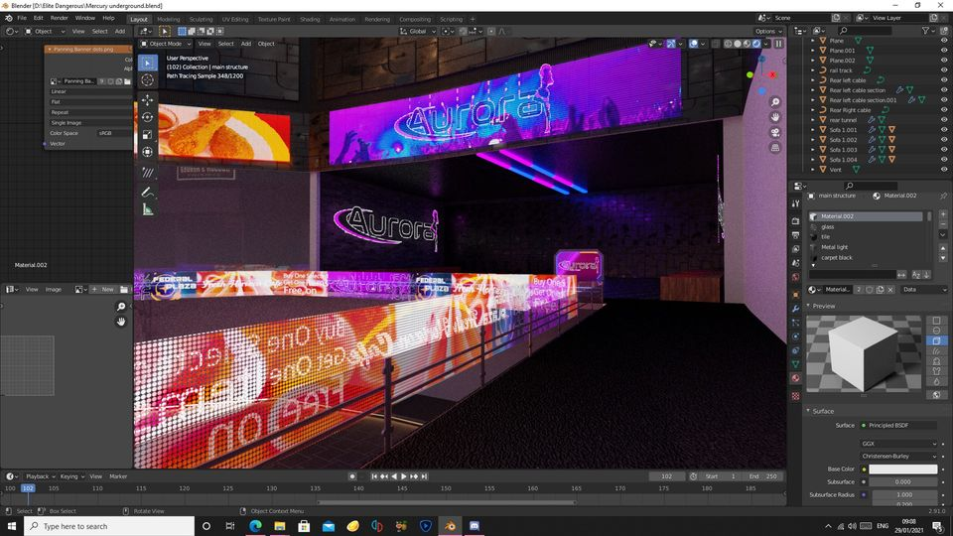Hide the Vent object
The width and height of the screenshot is (953, 536).
pos(944,170)
